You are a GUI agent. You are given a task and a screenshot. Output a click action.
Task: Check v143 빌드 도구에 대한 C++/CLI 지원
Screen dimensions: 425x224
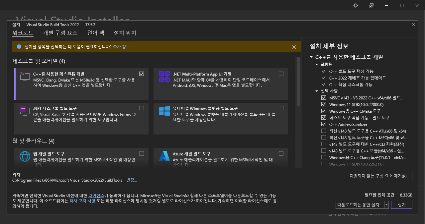pyautogui.click(x=324, y=144)
